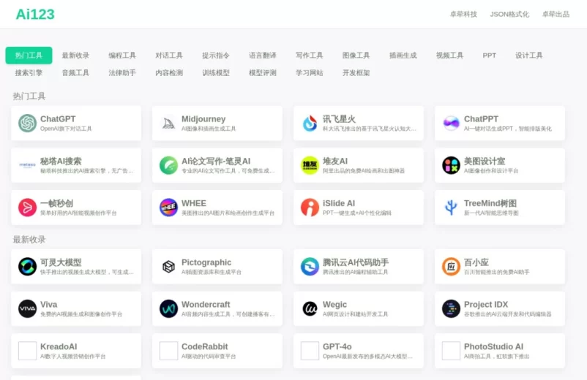Open the JSON格式化 header link
This screenshot has height=380, width=587.
click(509, 14)
